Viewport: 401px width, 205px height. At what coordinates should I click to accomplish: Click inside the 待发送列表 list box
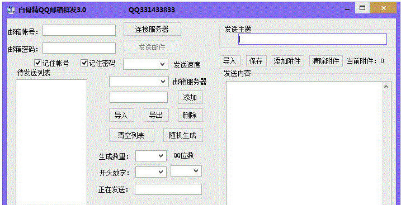coord(51,142)
